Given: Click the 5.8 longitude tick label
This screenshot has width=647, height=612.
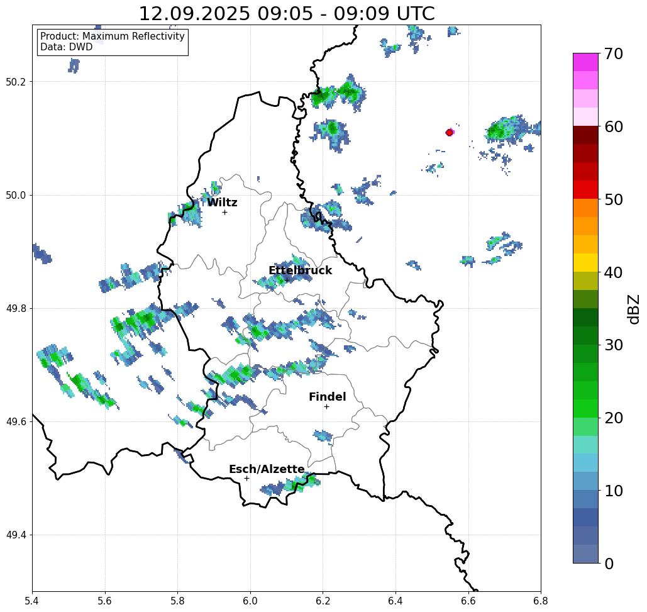Looking at the screenshot, I should tap(177, 601).
